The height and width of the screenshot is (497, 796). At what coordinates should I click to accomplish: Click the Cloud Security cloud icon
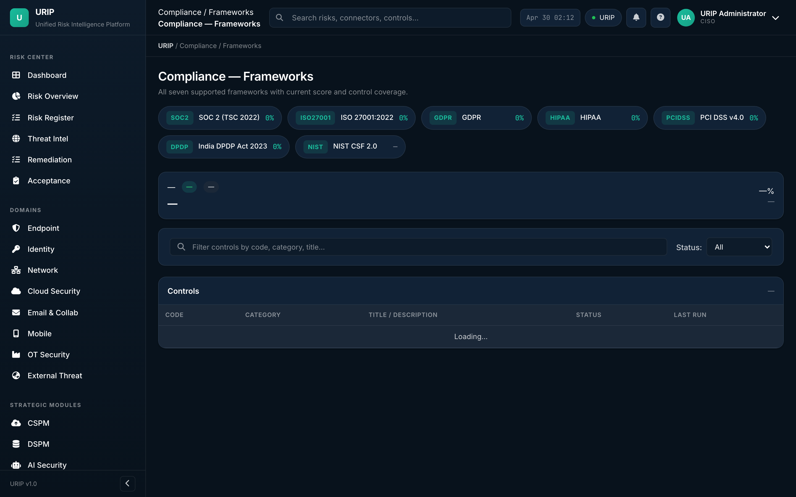pos(16,291)
